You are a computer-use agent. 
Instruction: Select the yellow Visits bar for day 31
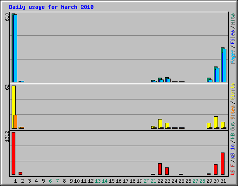point(223,126)
